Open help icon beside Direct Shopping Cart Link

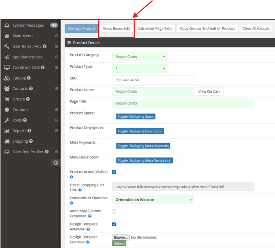pyautogui.click(x=80, y=190)
